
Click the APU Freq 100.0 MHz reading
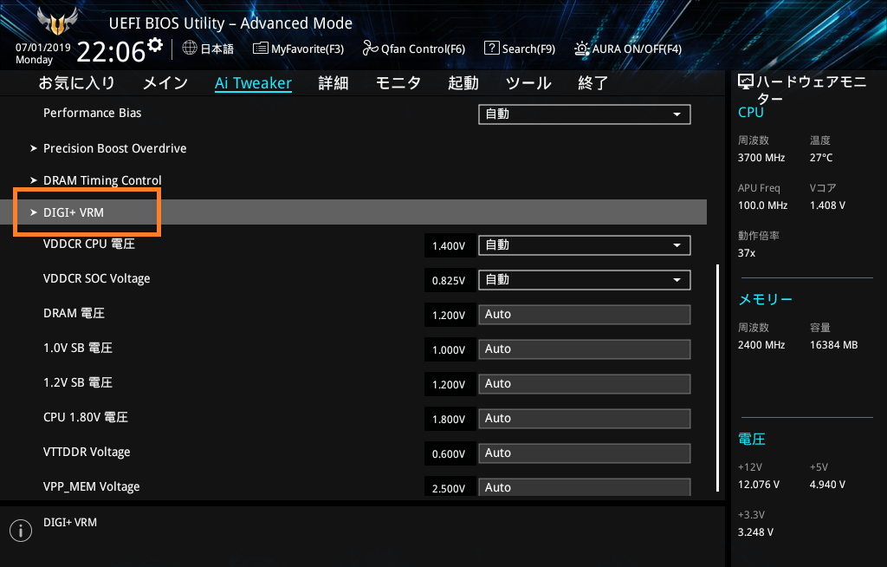pos(762,205)
